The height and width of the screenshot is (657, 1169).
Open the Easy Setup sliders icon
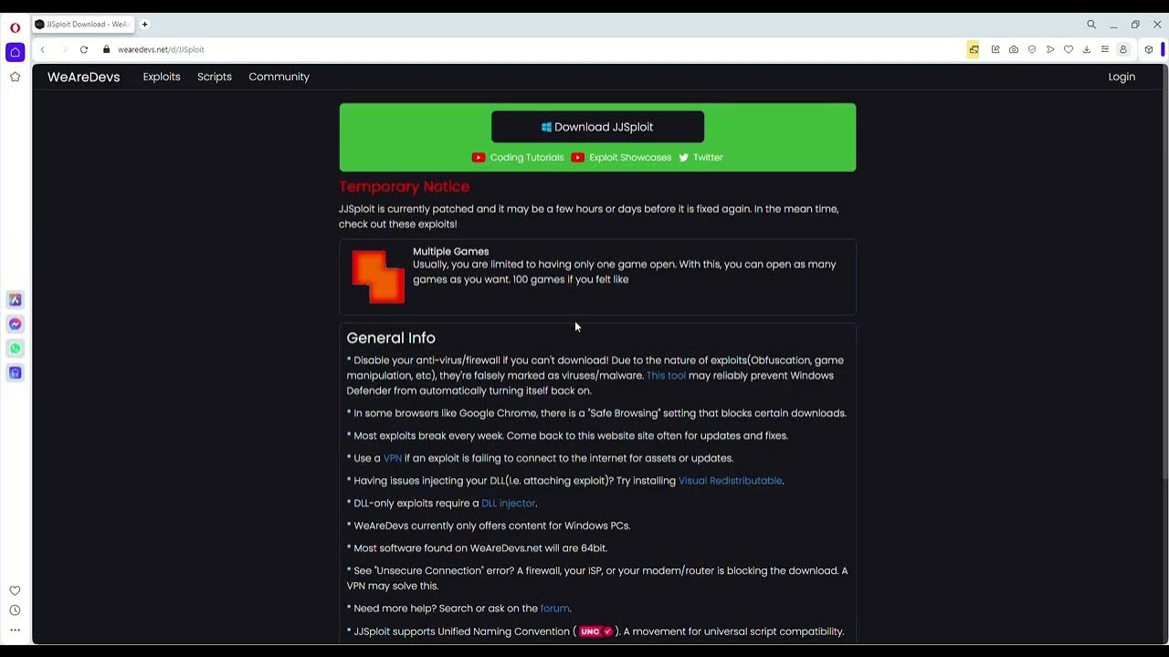[1105, 49]
